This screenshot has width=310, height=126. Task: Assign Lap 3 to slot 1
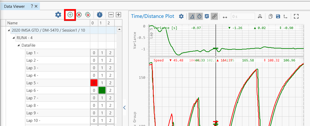102,68
